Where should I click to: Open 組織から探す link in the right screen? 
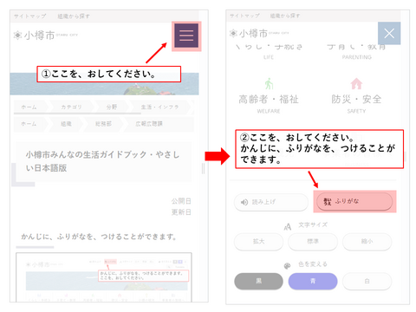[285, 16]
